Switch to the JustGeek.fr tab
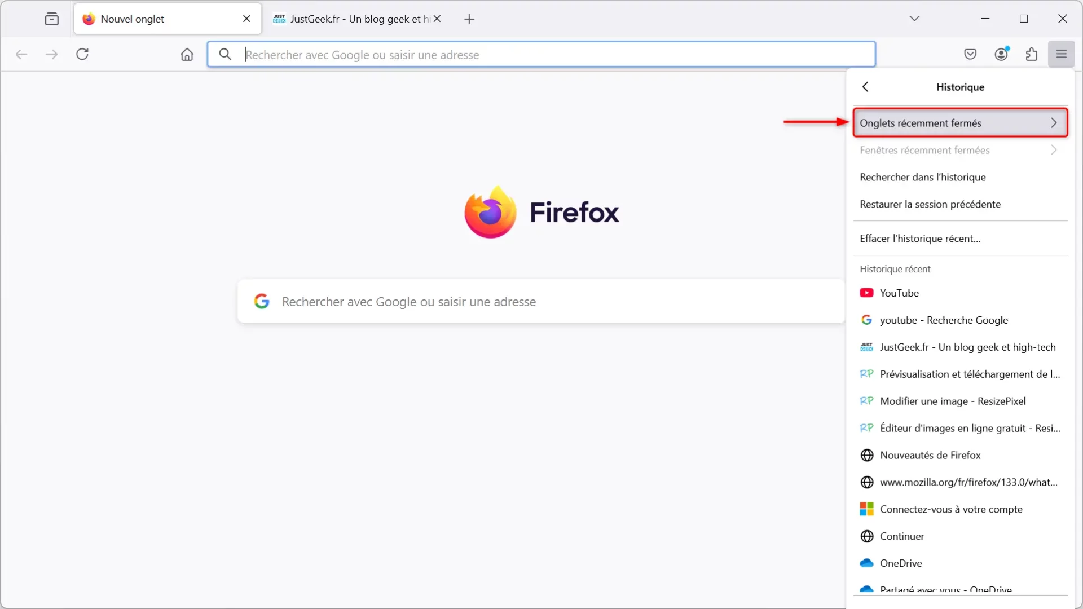Image resolution: width=1083 pixels, height=609 pixels. (x=356, y=19)
